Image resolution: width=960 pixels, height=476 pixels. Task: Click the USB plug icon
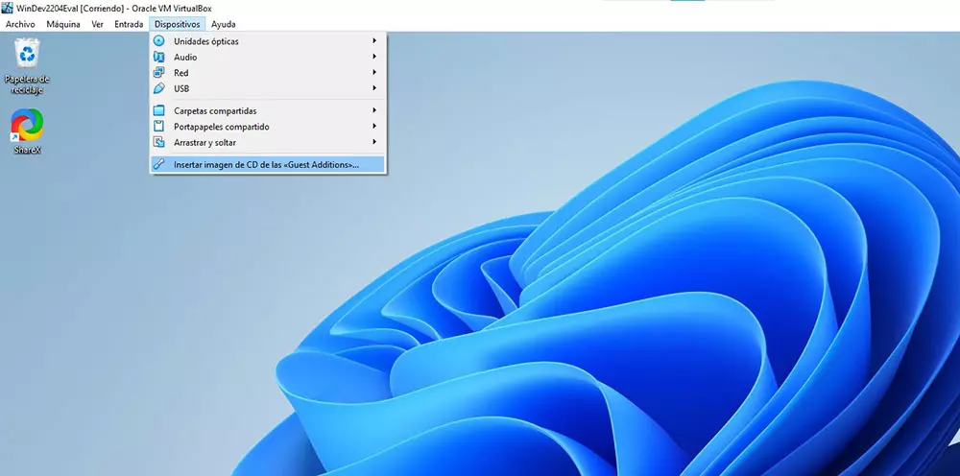click(158, 88)
